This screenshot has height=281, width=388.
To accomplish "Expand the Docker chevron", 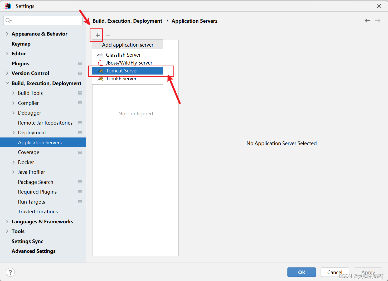I will coord(13,162).
